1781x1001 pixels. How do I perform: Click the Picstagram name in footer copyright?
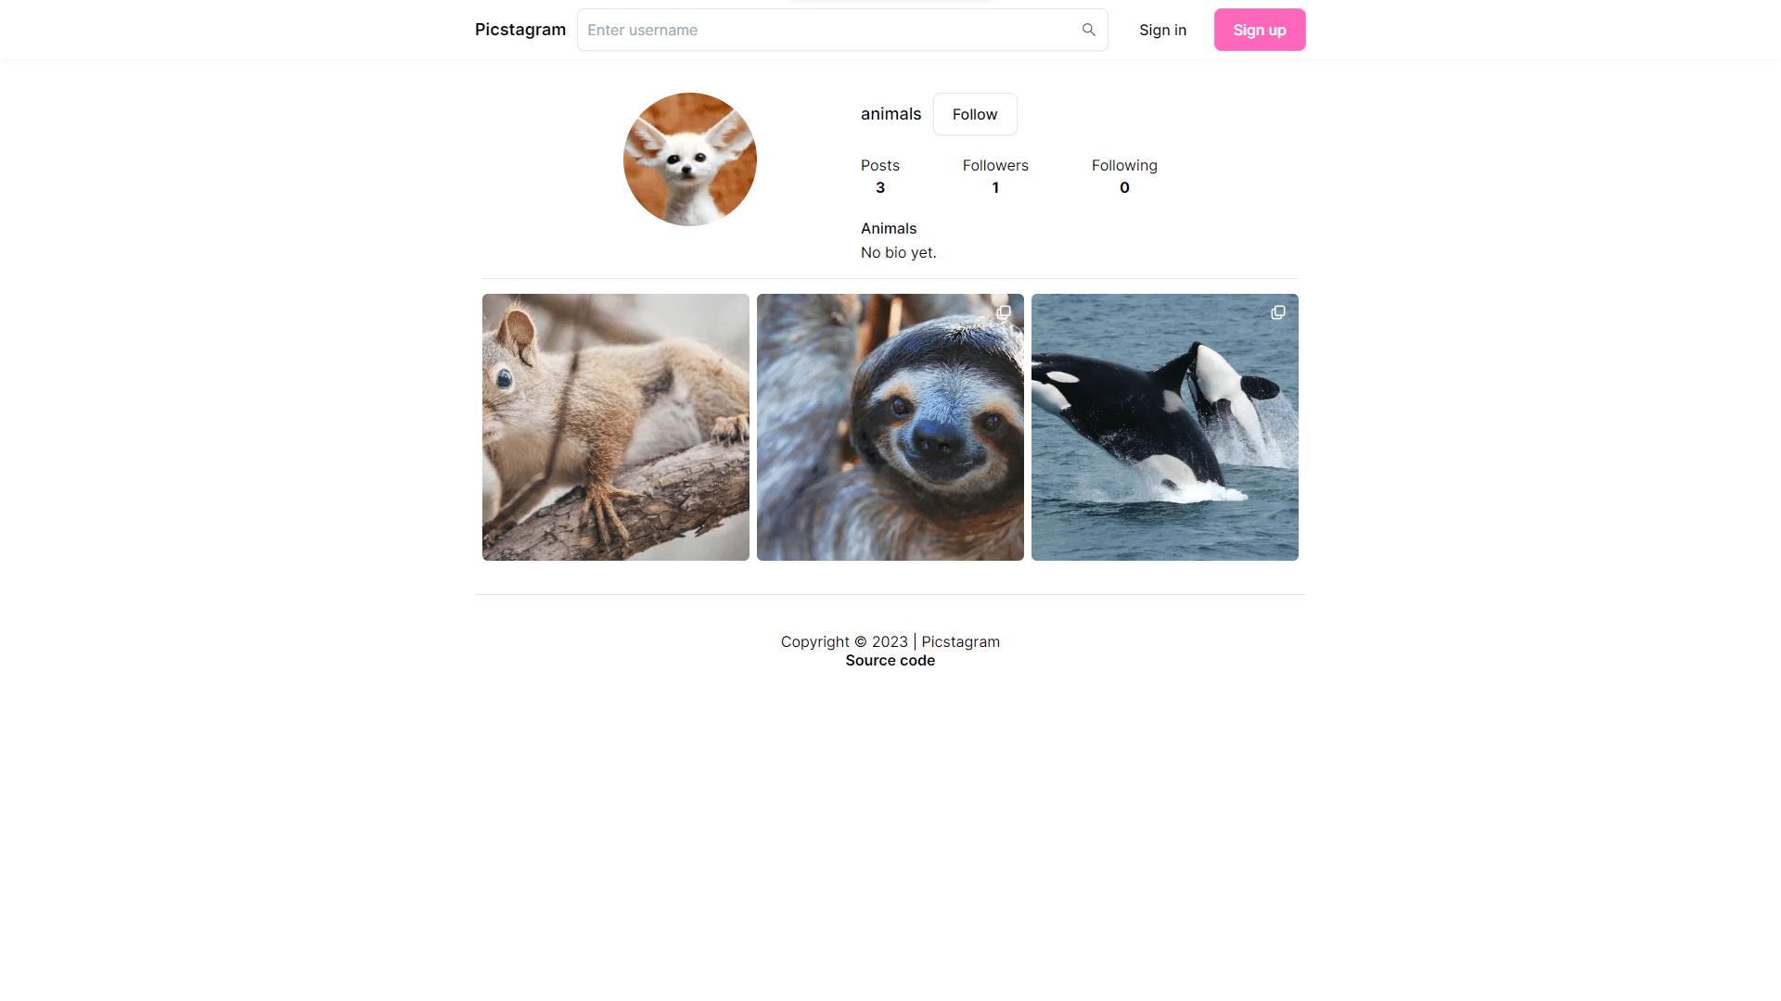pyautogui.click(x=960, y=641)
